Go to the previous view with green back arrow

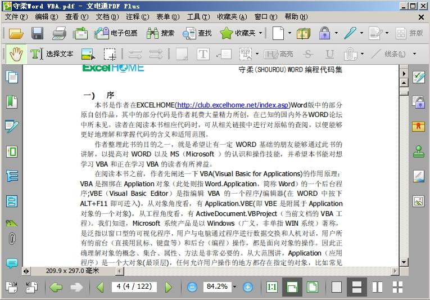point(56,288)
